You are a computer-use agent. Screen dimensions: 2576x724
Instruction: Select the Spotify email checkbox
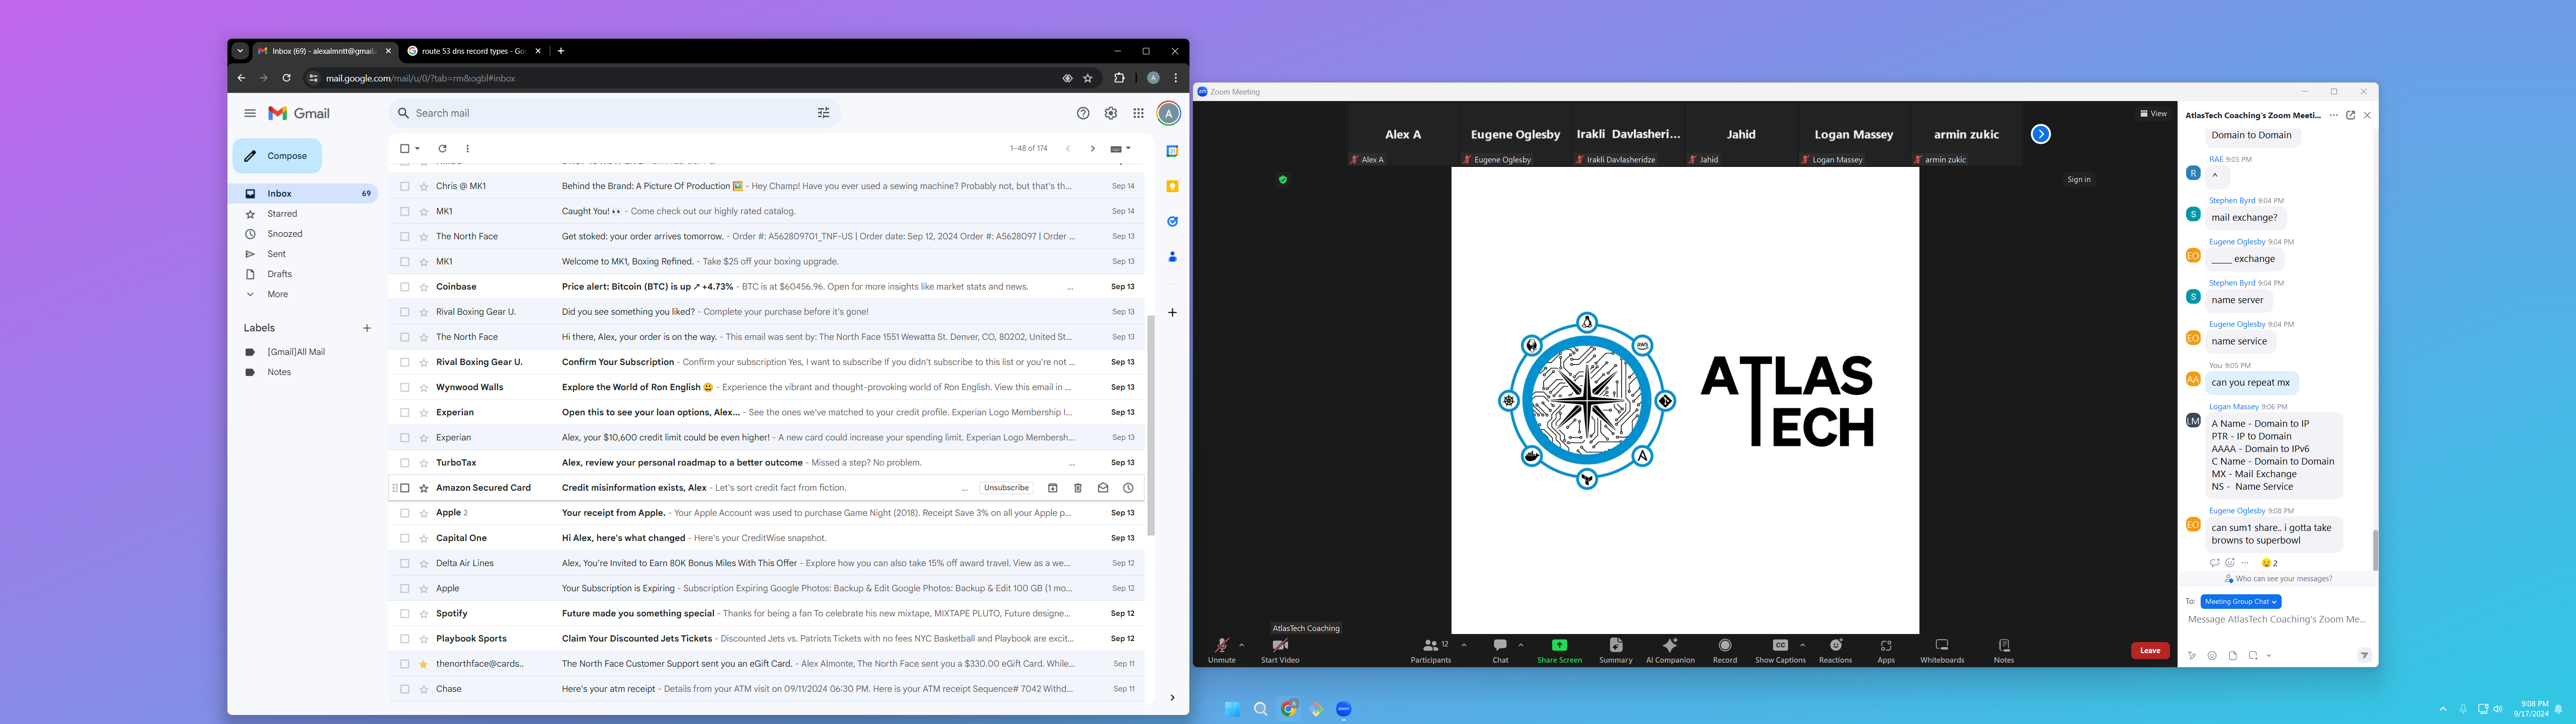click(405, 614)
